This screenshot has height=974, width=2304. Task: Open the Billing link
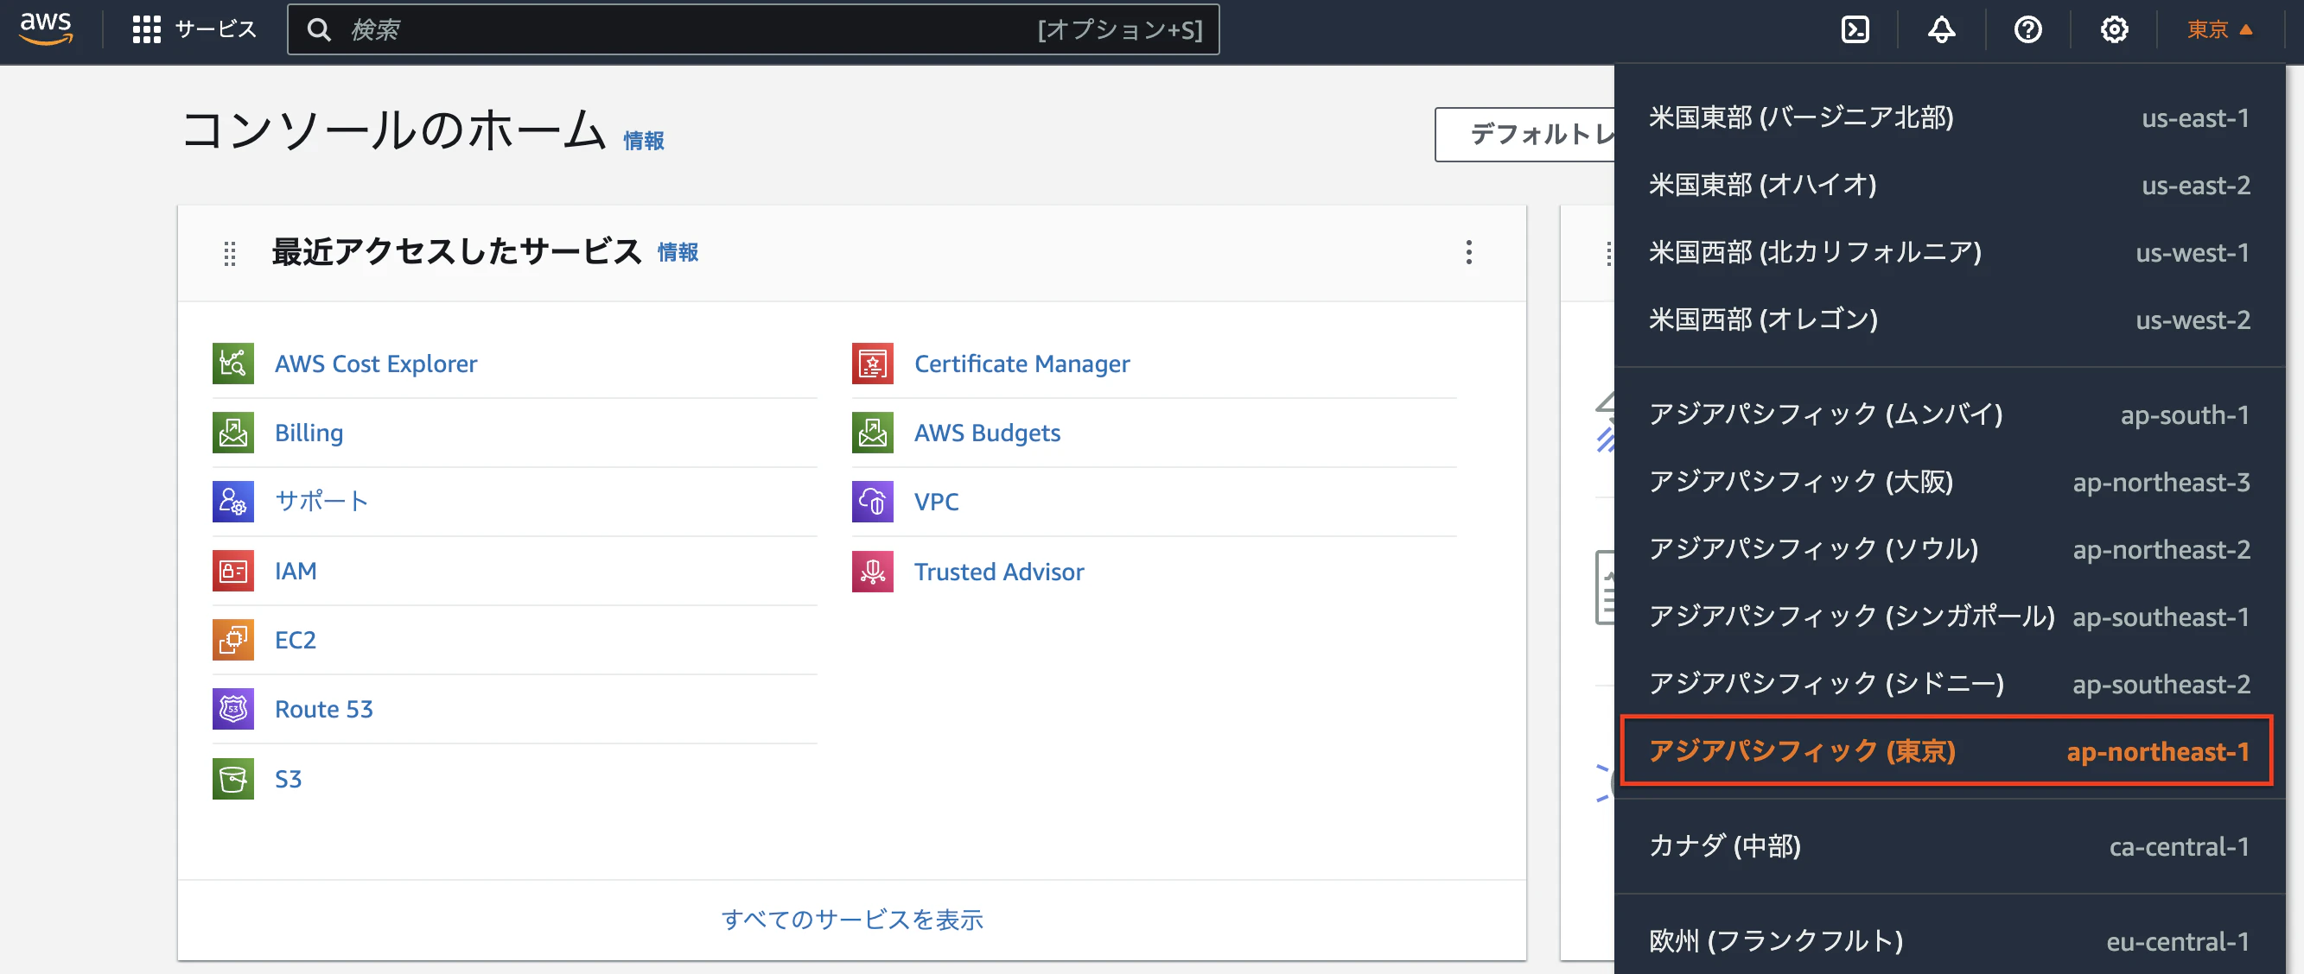click(309, 433)
